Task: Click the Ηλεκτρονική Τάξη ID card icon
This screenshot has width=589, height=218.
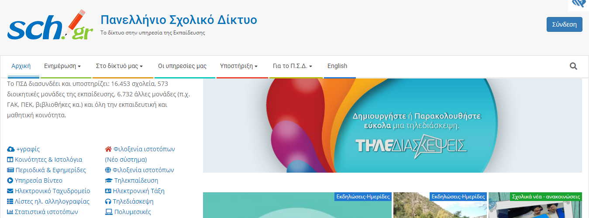Action: pos(108,191)
